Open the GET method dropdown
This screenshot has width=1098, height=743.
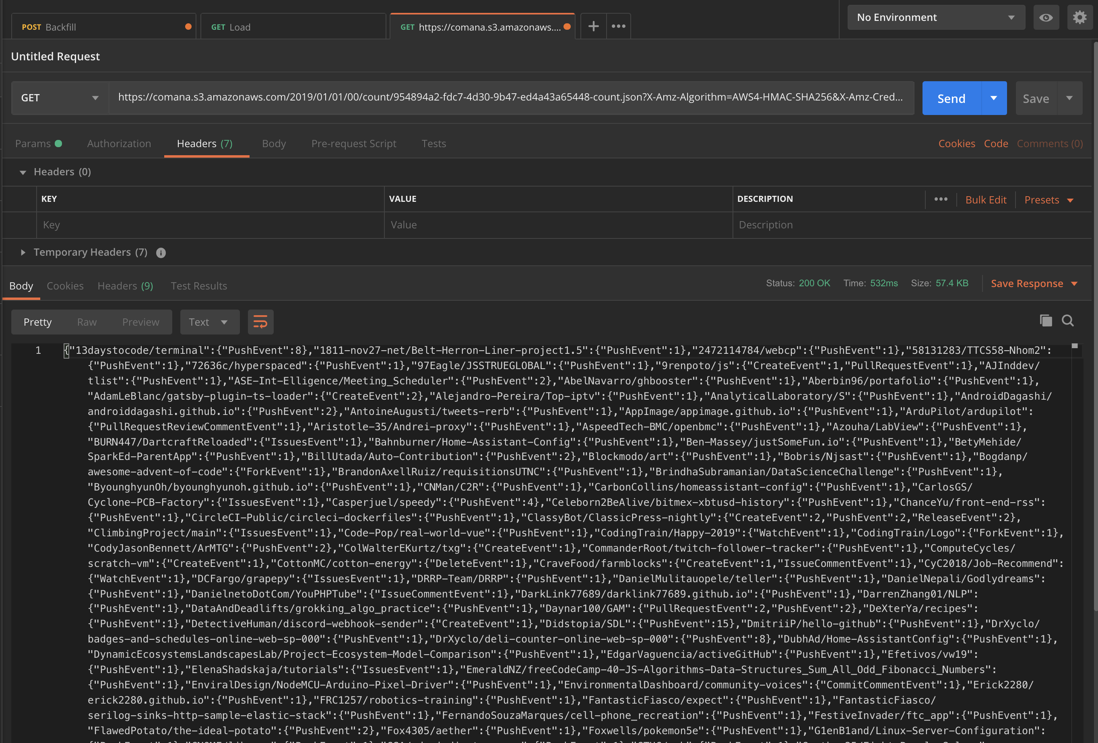(60, 98)
